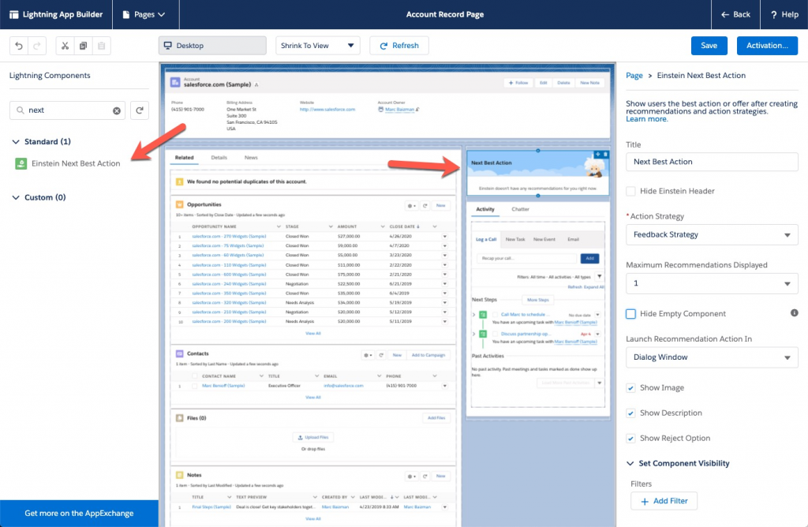Refresh the Notes related list
The height and width of the screenshot is (527, 808).
pyautogui.click(x=425, y=476)
